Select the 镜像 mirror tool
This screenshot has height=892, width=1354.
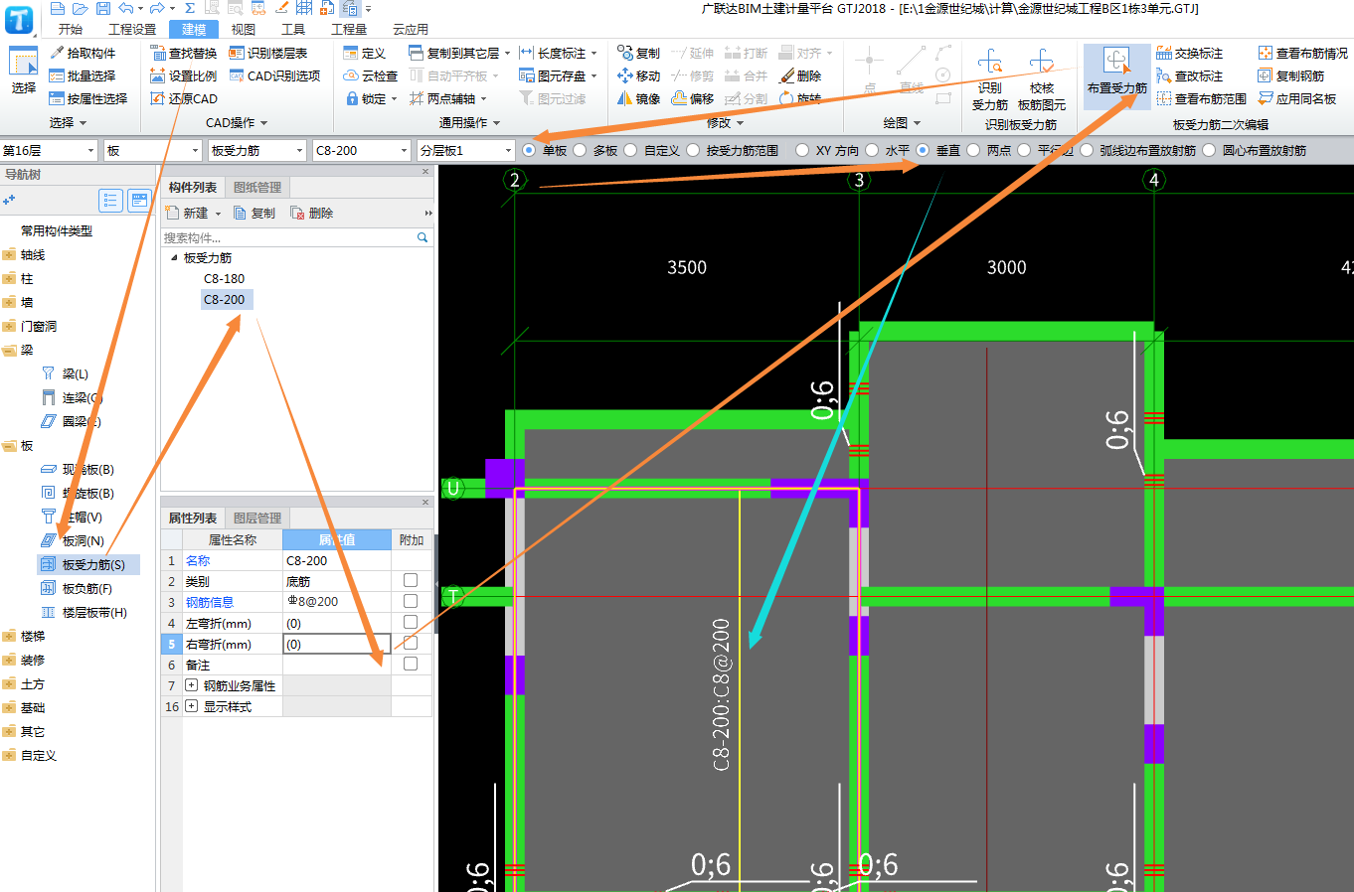tap(638, 98)
